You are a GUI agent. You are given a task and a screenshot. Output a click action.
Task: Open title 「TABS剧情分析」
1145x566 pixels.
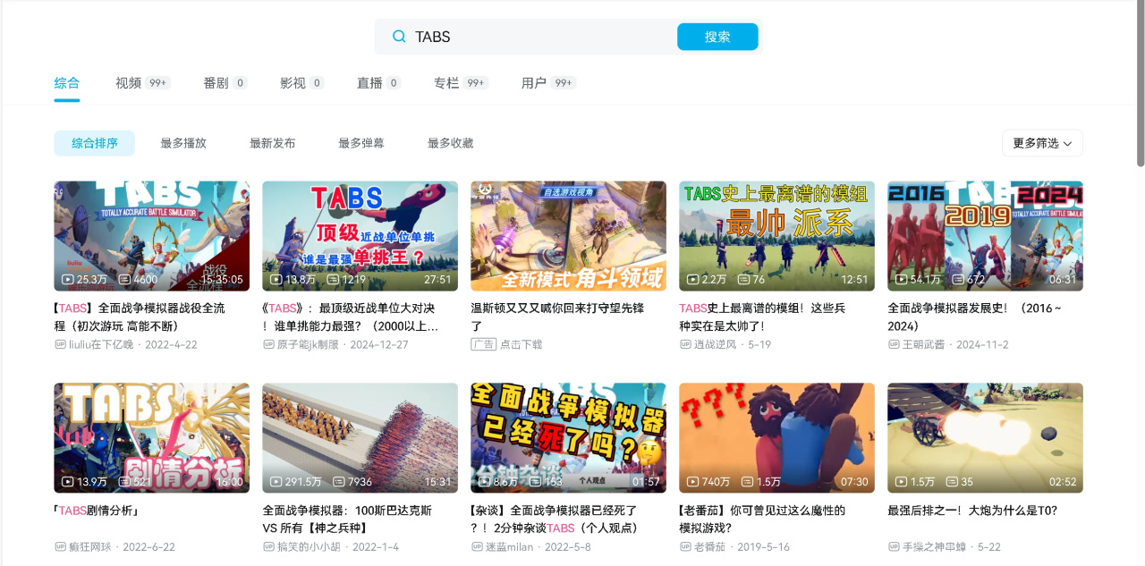pos(96,511)
